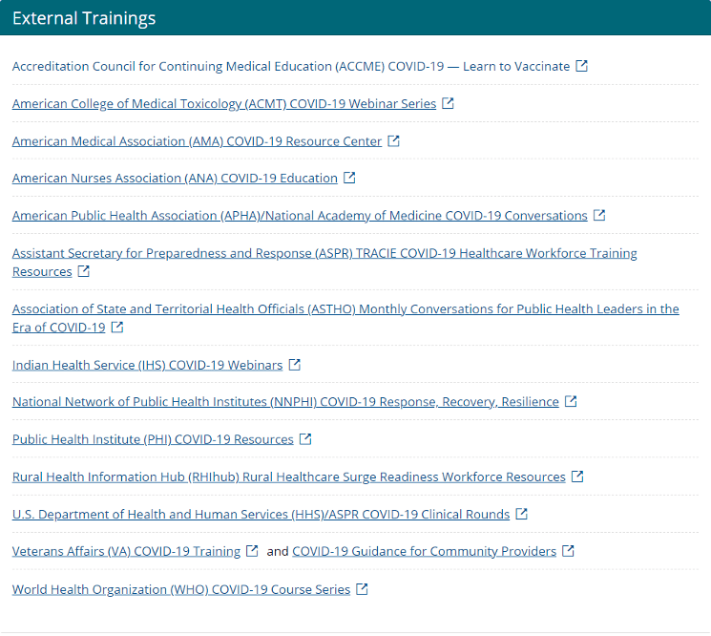Click external-link icon after APHA COVID-19 Conversations
The width and height of the screenshot is (711, 636).
[x=599, y=215]
